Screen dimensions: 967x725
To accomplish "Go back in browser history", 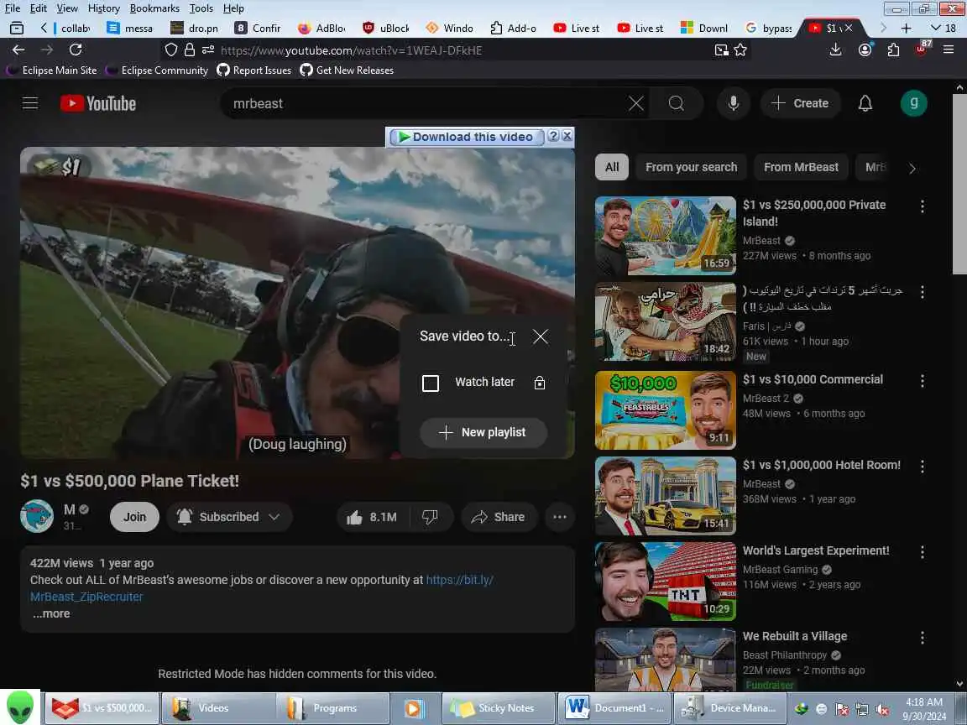I will 18,50.
